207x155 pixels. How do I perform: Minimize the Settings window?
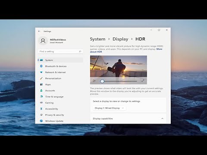(151, 30)
